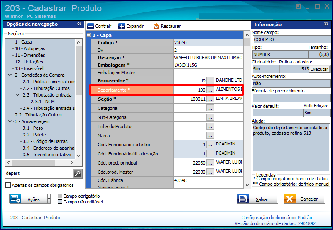
Task: Click the Descrição value field
Action: tap(208, 58)
